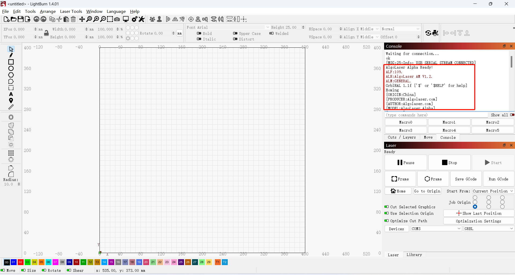Click the Radius value stepper
Screen dimensions: 515x275
[19, 184]
